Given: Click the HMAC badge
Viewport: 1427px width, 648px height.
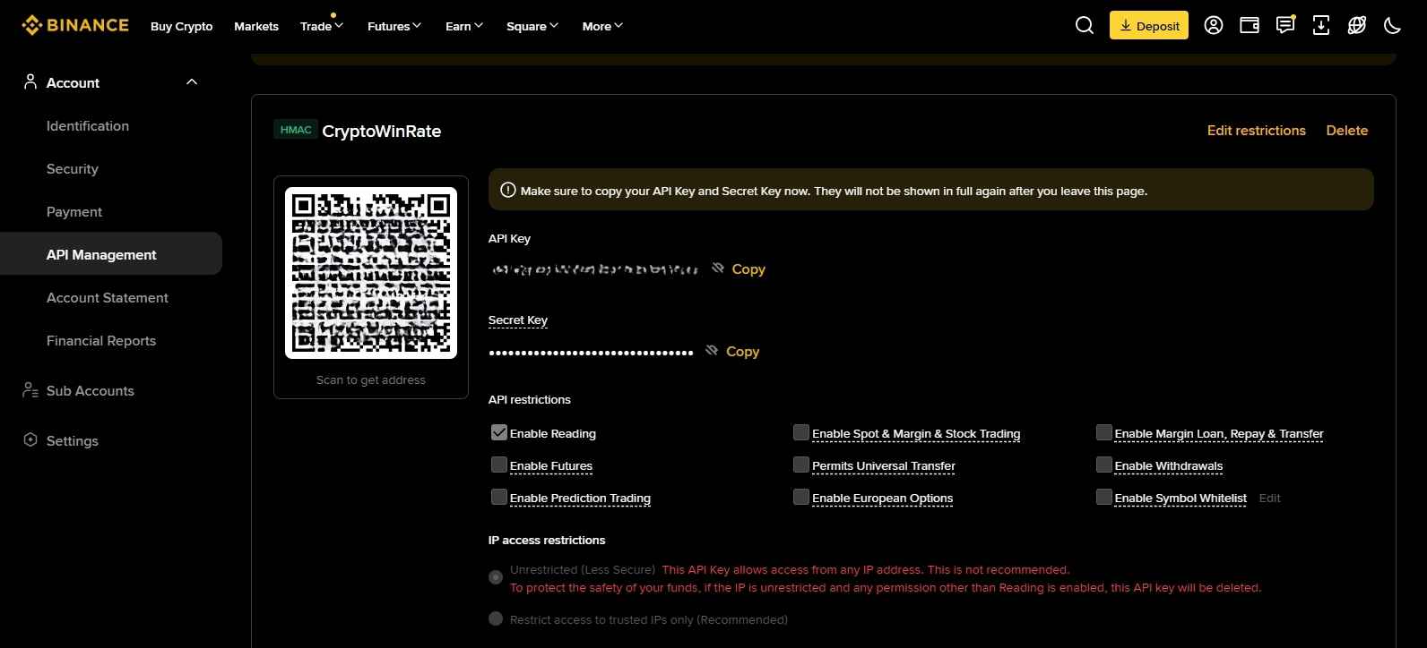Looking at the screenshot, I should [296, 130].
